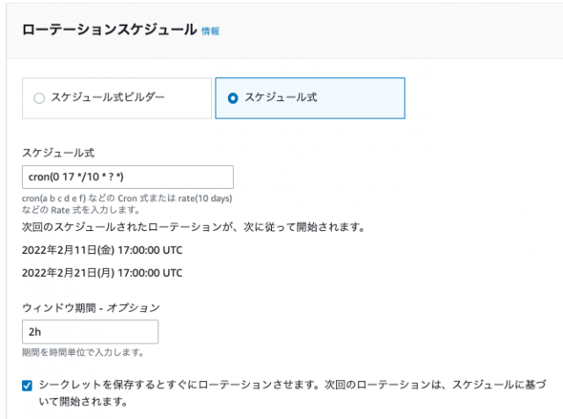Image resolution: width=563 pixels, height=419 pixels.
Task: Click the cron schedule expression input field
Action: coord(128,177)
